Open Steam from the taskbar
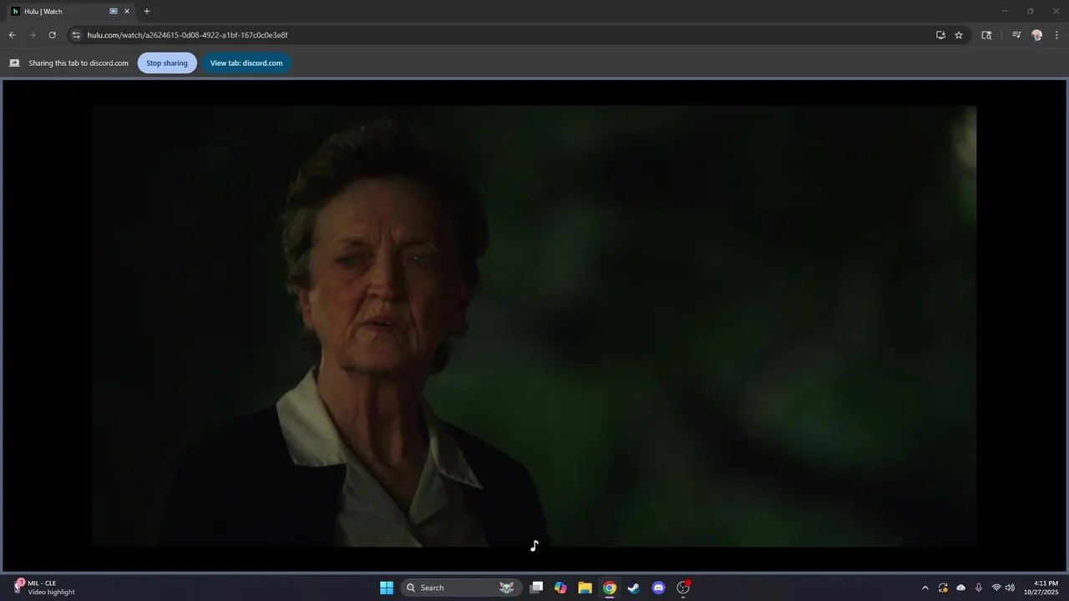Screen dimensions: 1069x601 click(x=634, y=588)
